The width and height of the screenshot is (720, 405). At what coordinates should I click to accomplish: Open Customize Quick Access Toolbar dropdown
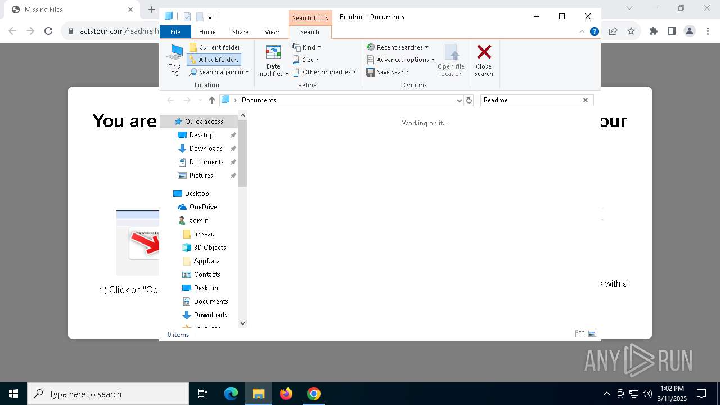click(210, 17)
